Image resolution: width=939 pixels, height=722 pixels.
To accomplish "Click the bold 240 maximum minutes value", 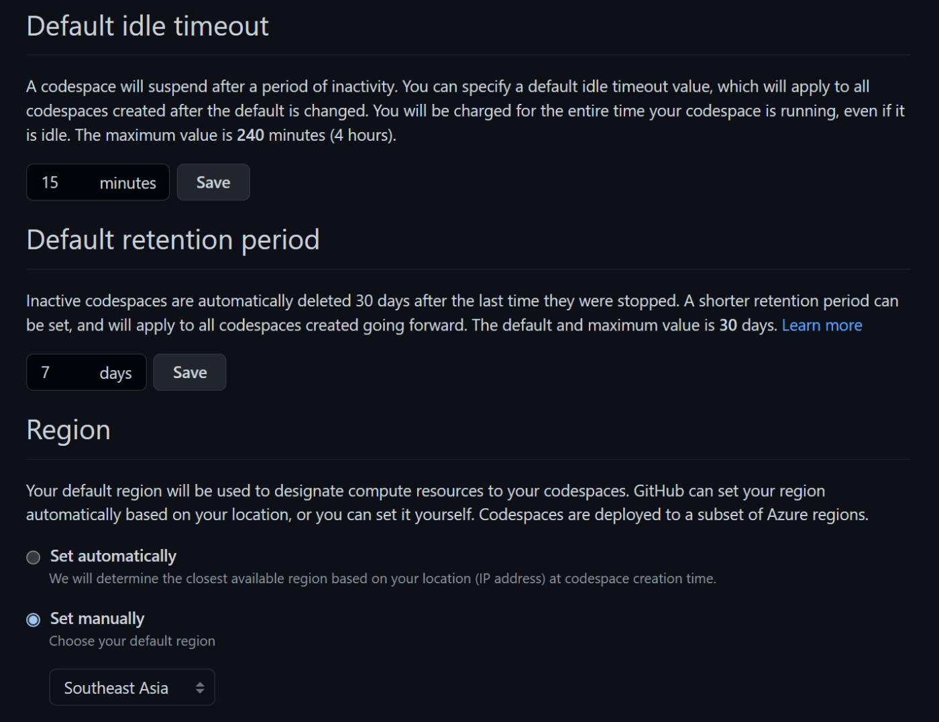I will [x=250, y=135].
